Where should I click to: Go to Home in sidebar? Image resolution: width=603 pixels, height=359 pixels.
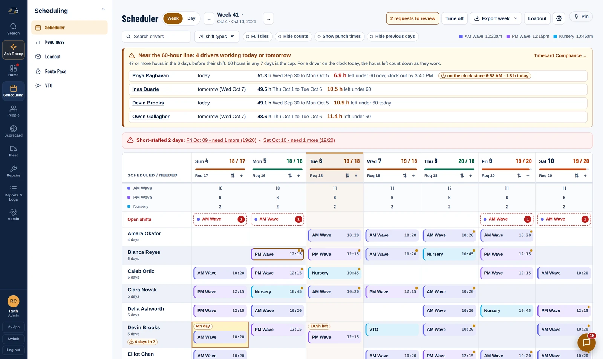(13, 70)
